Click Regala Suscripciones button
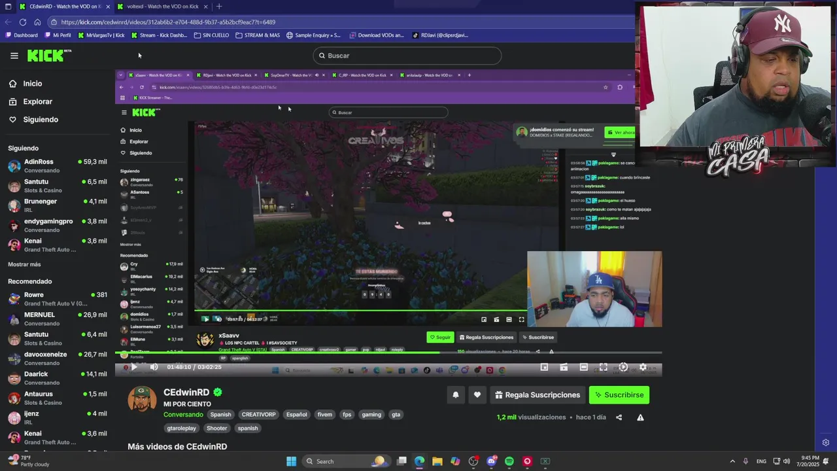837x471 pixels. click(x=538, y=394)
